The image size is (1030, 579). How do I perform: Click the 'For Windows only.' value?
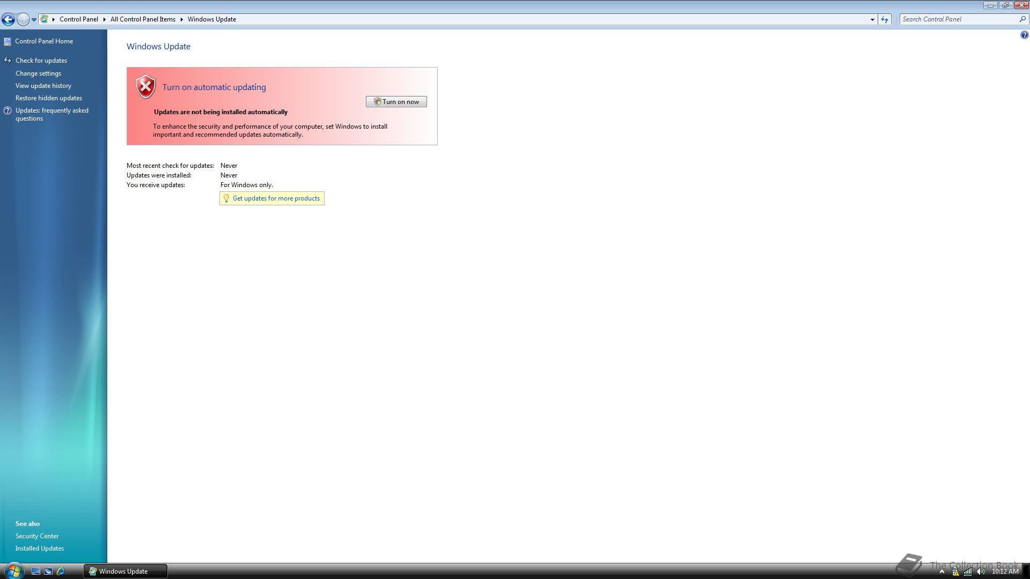tap(247, 185)
